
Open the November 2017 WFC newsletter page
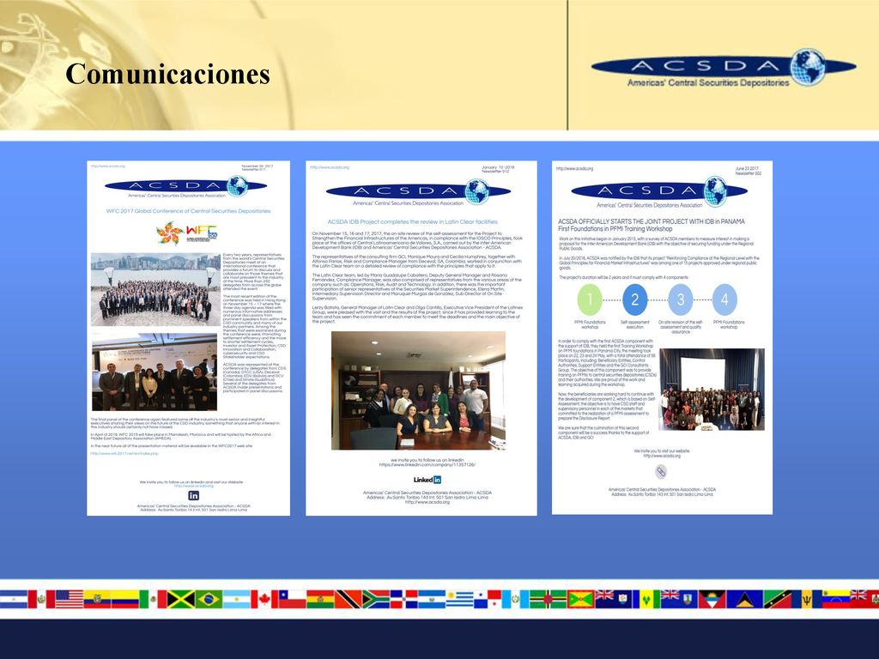[188, 338]
